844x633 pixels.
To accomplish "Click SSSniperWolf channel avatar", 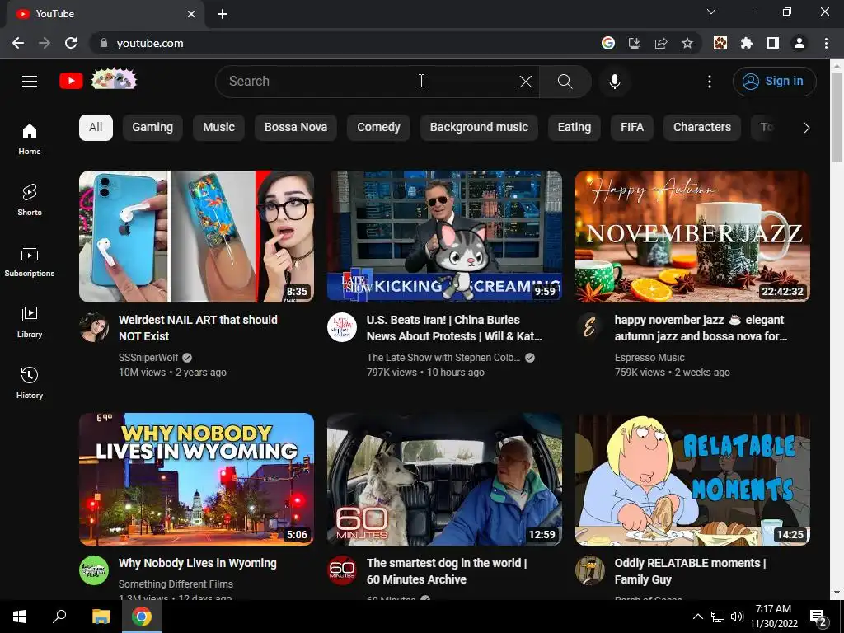I will pos(94,327).
